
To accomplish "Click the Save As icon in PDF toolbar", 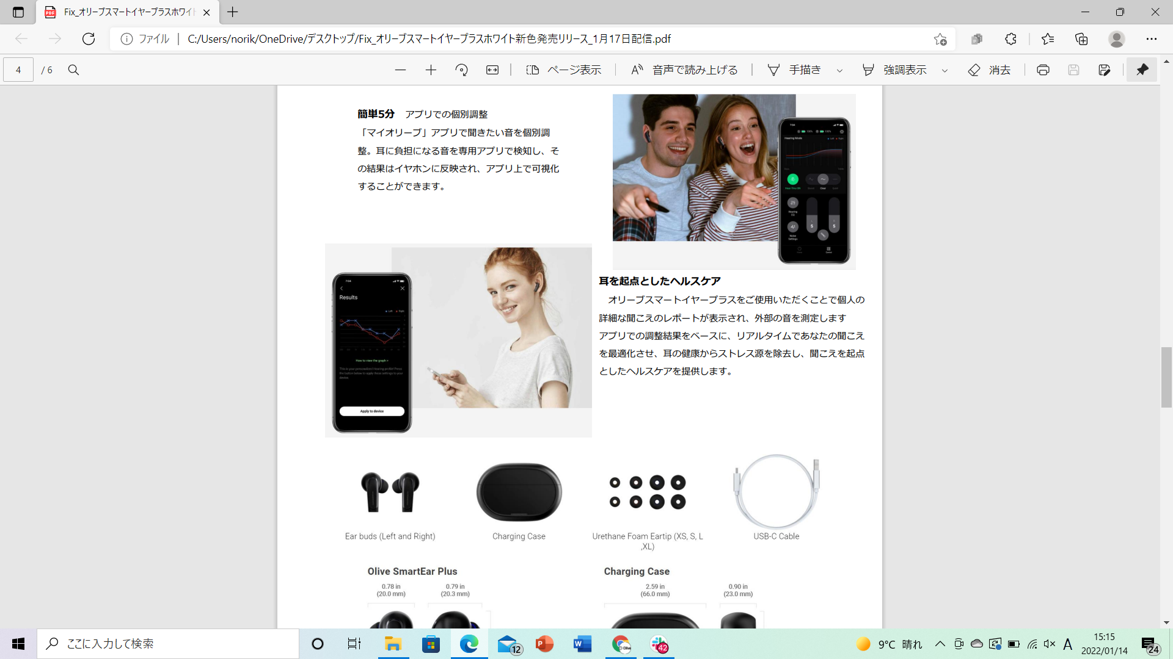I will point(1104,70).
